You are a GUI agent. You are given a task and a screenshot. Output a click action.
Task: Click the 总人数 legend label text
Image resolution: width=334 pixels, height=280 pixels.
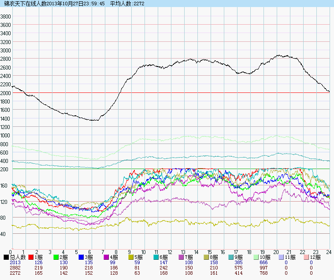tap(18, 257)
